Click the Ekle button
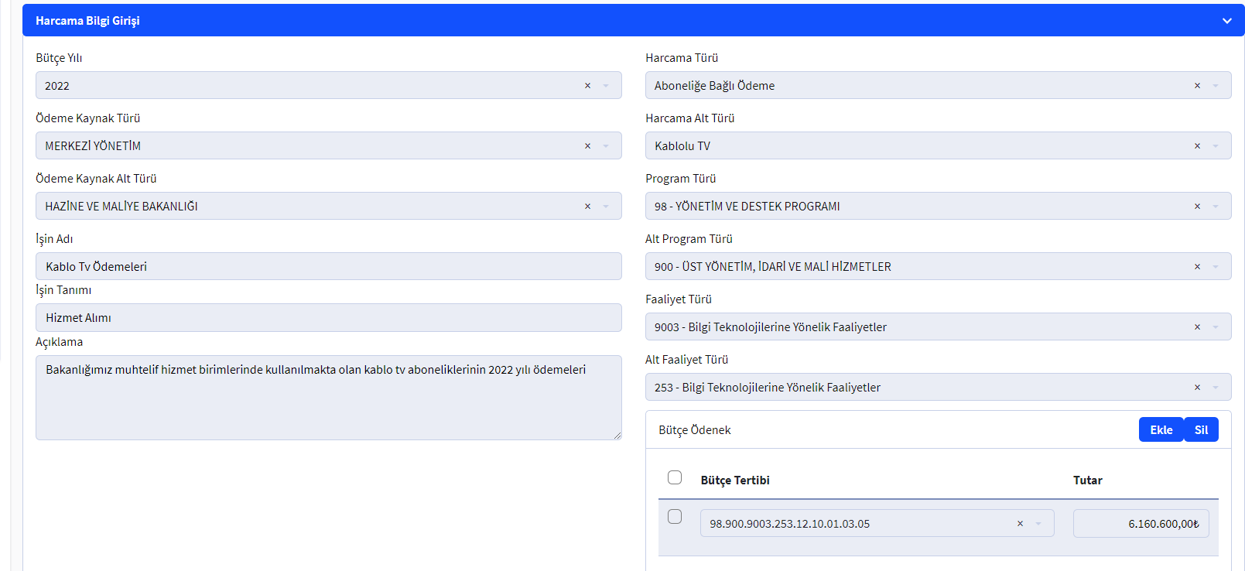This screenshot has height=571, width=1245. [1161, 430]
